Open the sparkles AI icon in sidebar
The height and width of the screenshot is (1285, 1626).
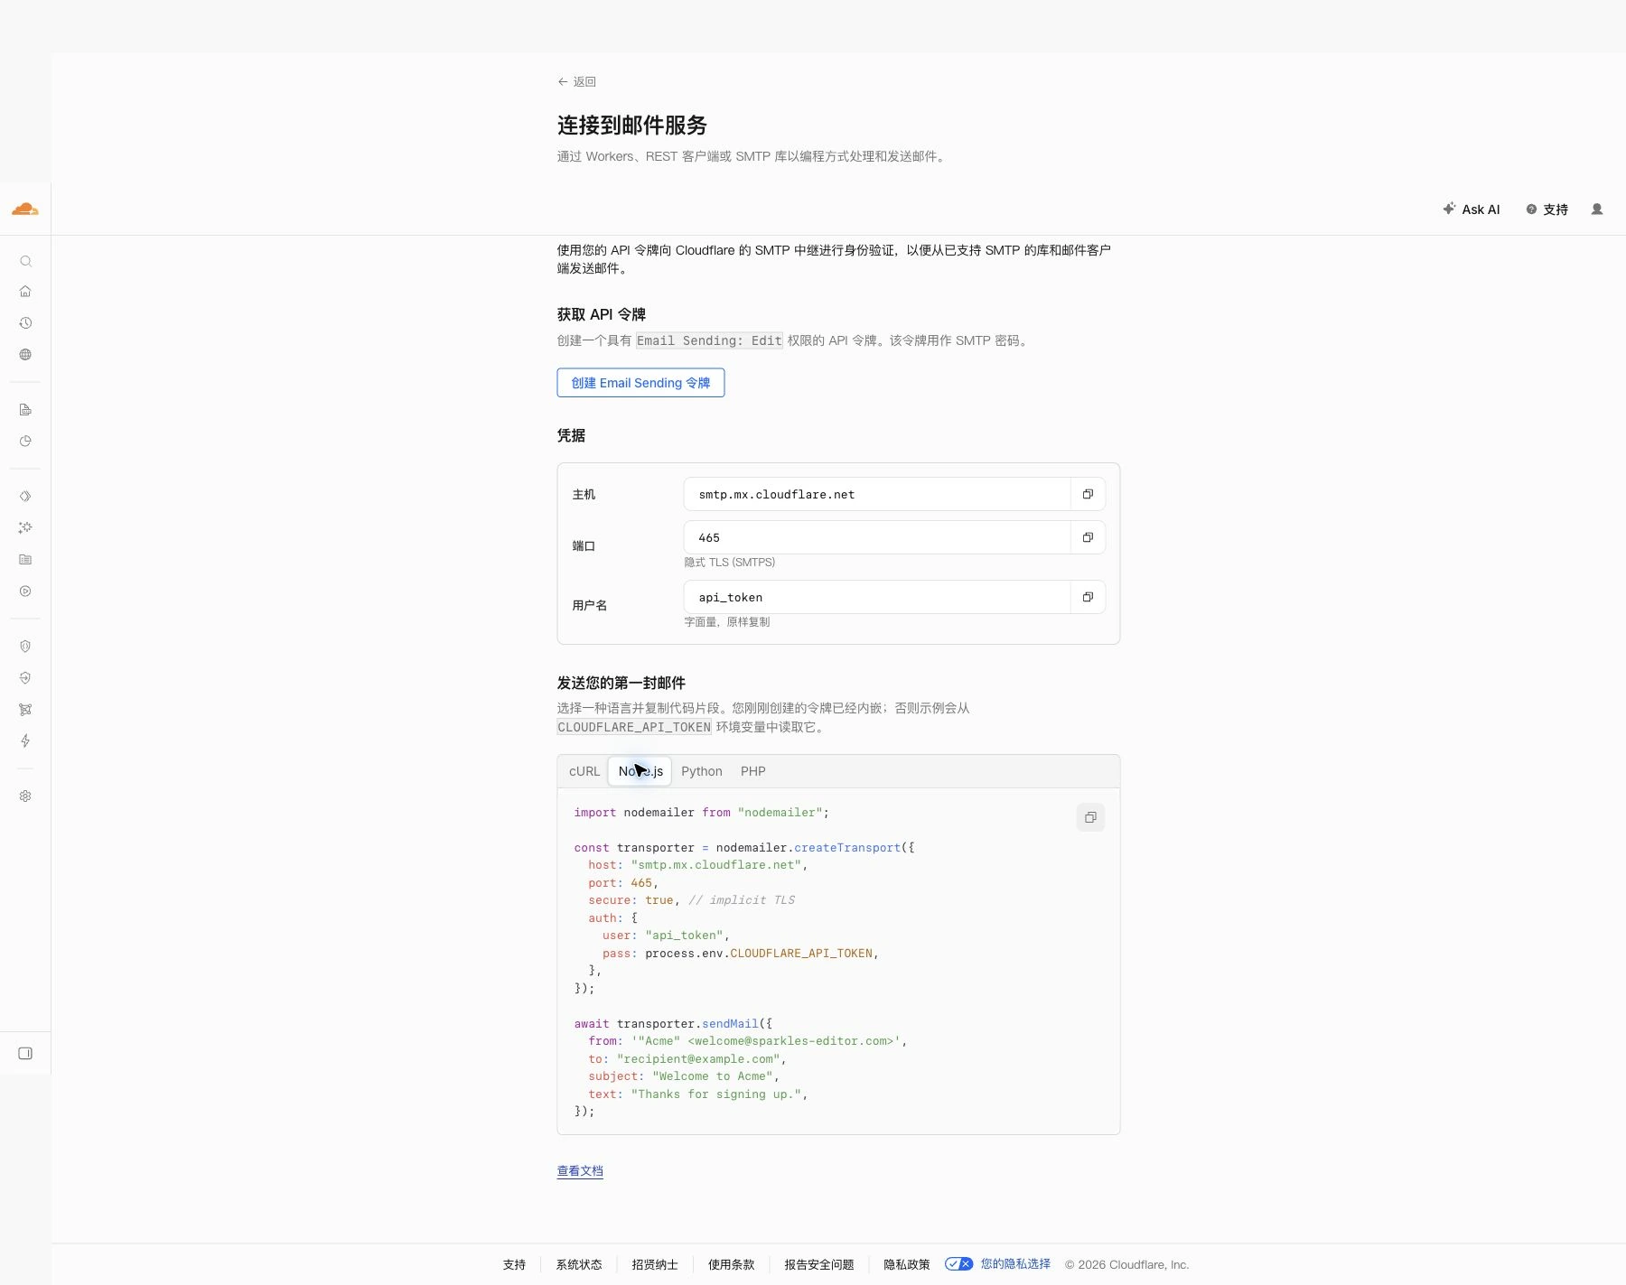coord(25,527)
